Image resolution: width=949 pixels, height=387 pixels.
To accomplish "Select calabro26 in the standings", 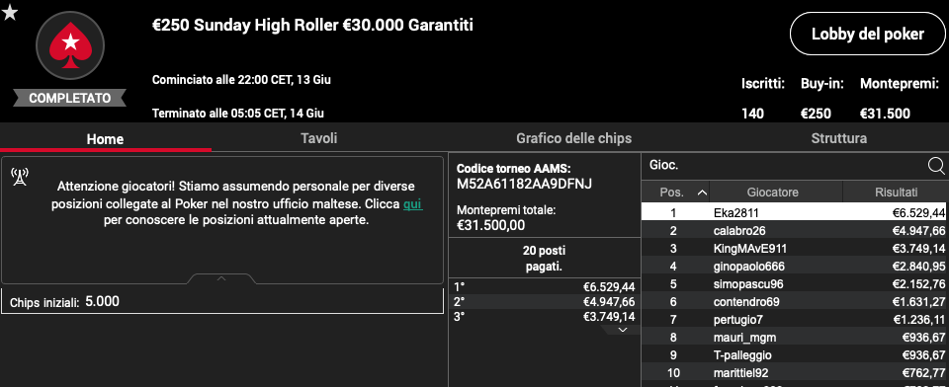I will pos(795,230).
